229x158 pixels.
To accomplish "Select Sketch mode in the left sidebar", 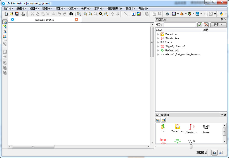I will point(5,22).
